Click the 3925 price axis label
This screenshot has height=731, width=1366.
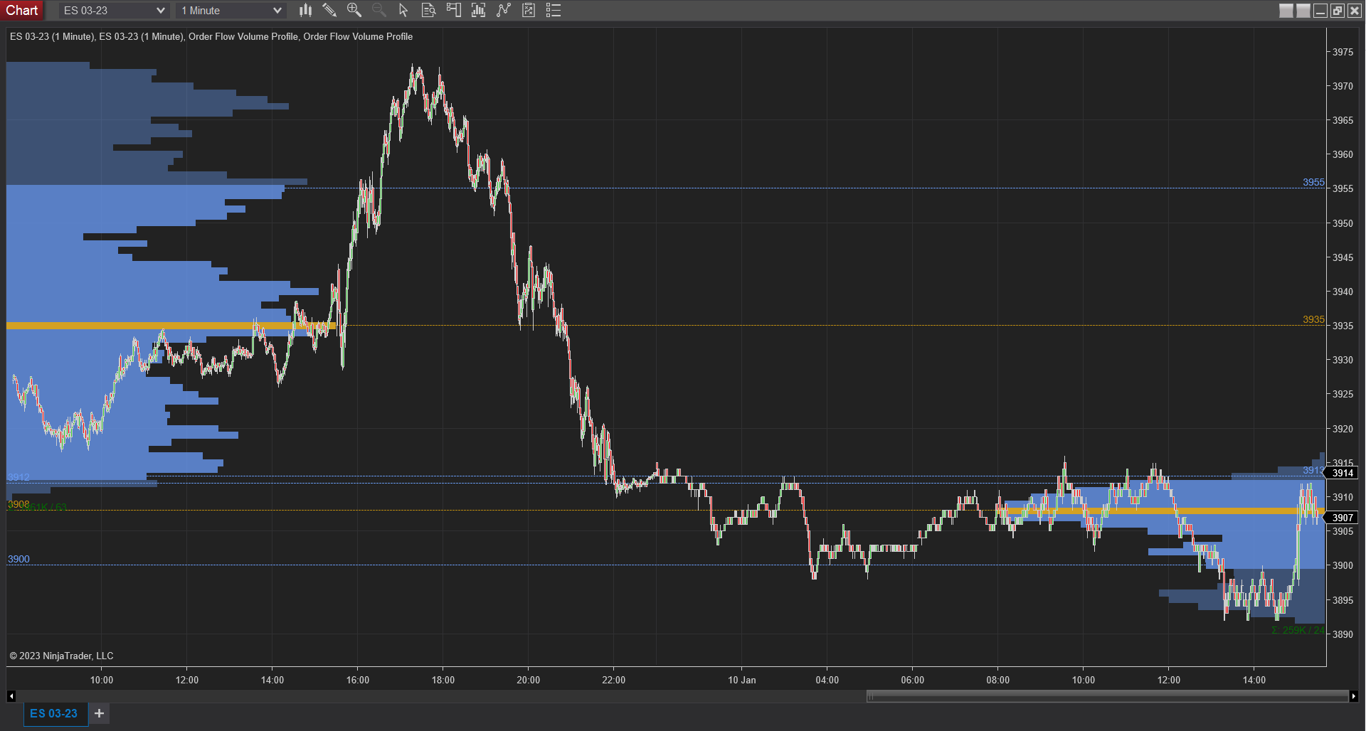click(1343, 394)
